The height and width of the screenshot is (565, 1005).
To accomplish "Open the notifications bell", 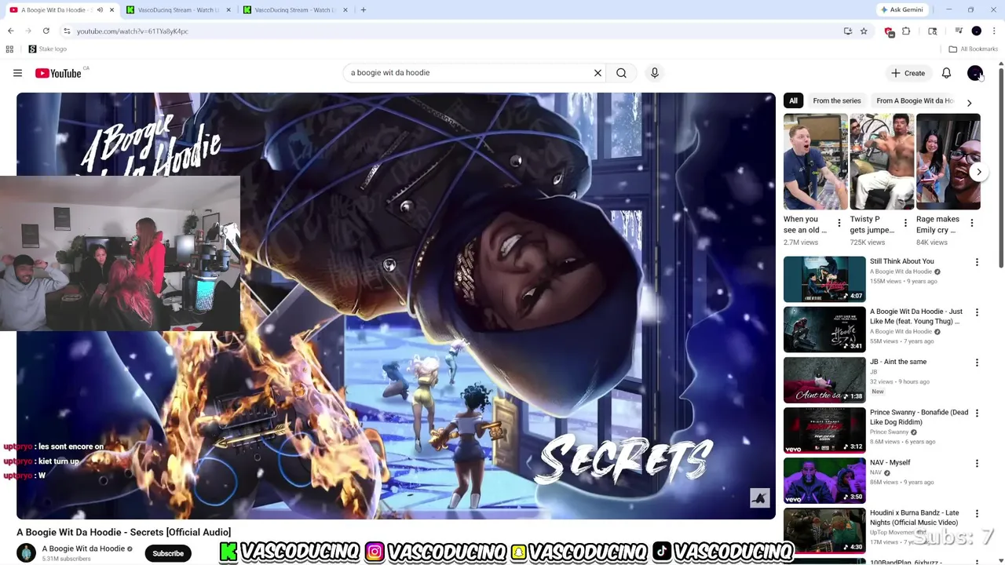I will (946, 73).
